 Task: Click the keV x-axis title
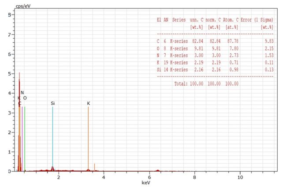pos(146,182)
